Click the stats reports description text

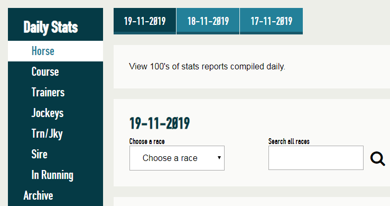[x=207, y=67]
